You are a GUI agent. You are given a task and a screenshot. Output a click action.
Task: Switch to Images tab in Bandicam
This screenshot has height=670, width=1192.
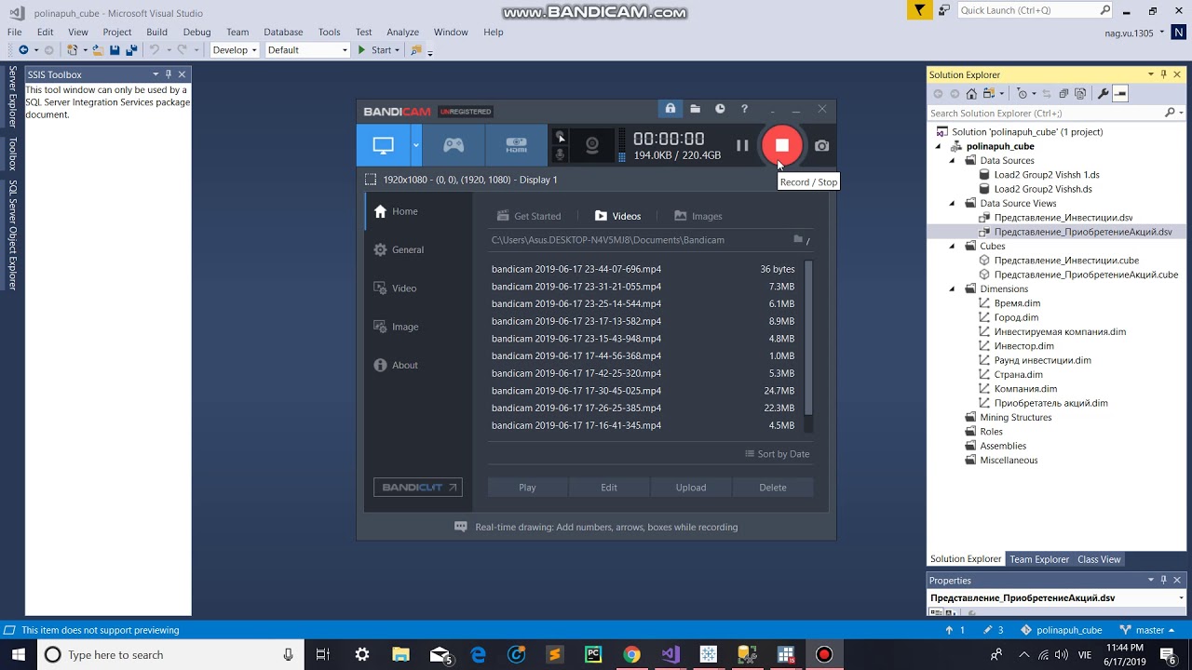698,216
